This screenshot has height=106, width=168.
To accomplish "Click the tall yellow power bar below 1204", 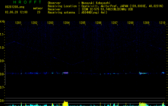I will (66, 103).
